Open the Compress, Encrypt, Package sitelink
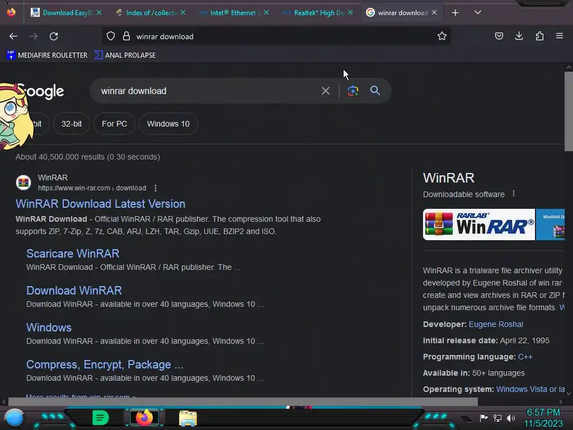573x430 pixels. point(105,364)
